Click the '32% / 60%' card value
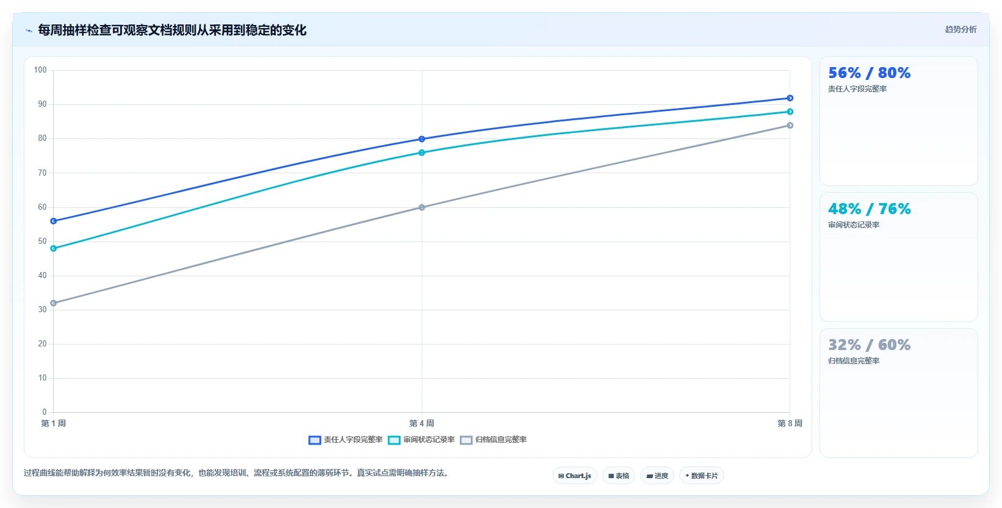The height and width of the screenshot is (508, 1002). point(869,345)
